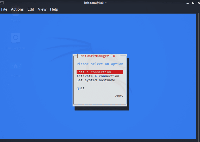
Task: Click the Please select an option label
Action: point(100,64)
